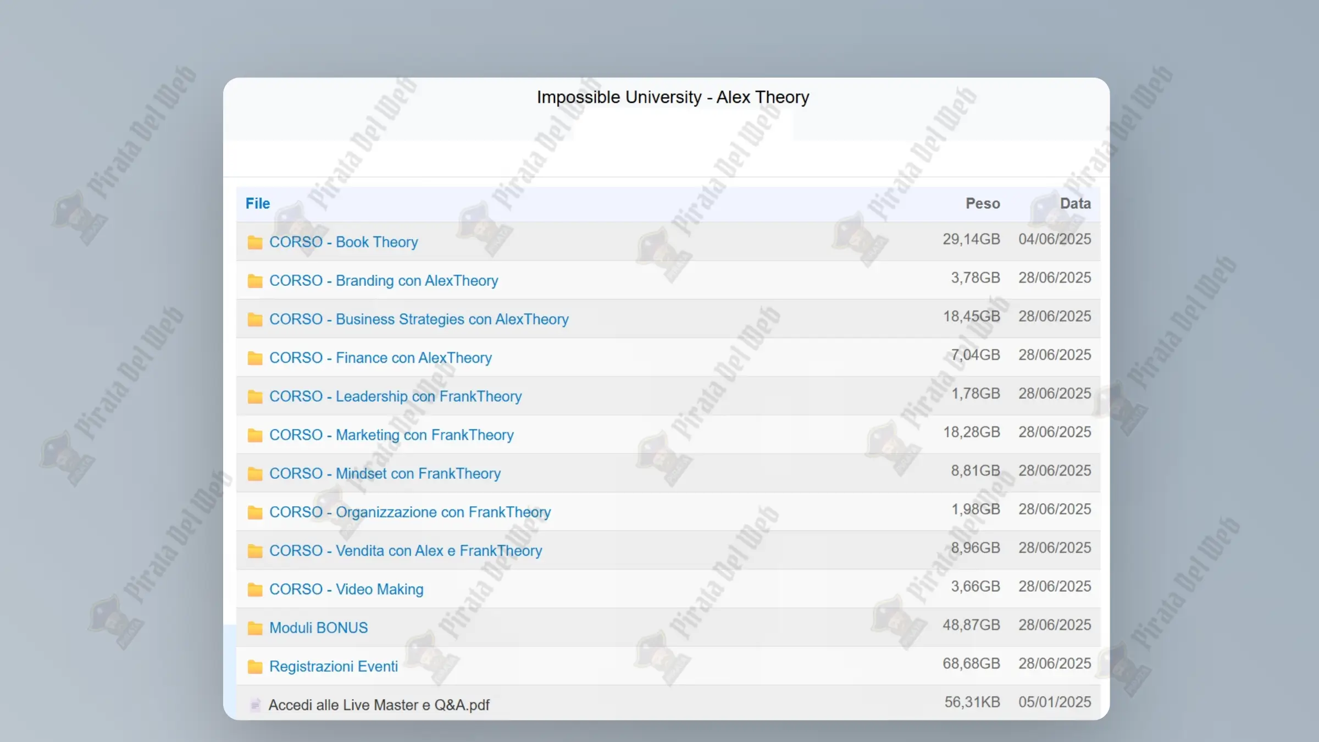Click the 05/01/2025 date of the PDF
Image resolution: width=1319 pixels, height=742 pixels.
tap(1055, 702)
